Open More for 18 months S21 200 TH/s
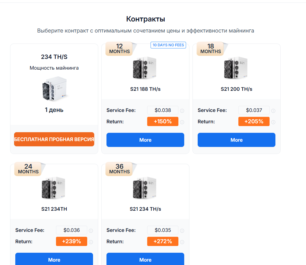Screen dimensions: 306x265 236,140
